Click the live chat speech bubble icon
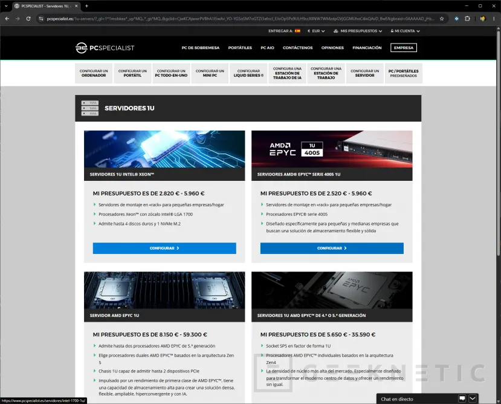Screen dimensions: 501x404 click(462, 399)
